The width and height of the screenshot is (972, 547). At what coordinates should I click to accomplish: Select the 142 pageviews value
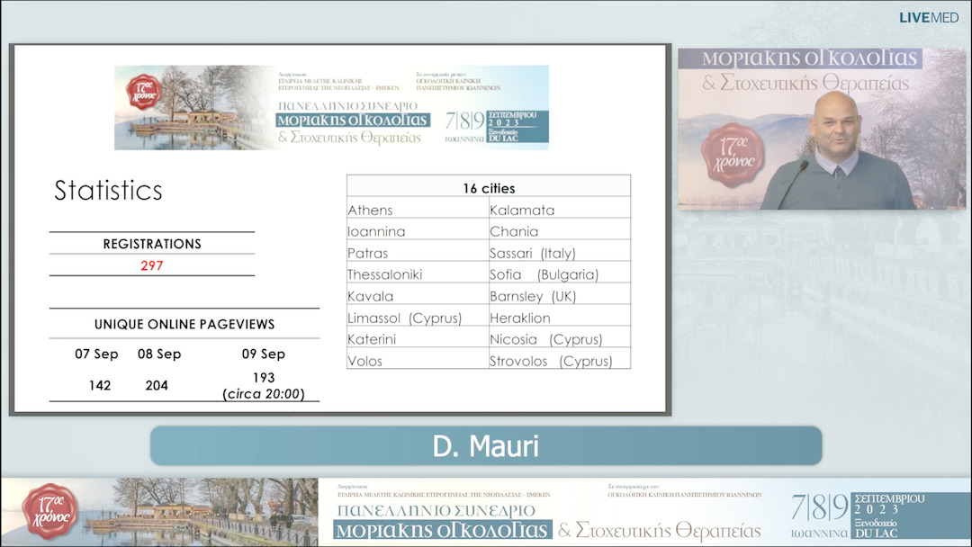[100, 385]
